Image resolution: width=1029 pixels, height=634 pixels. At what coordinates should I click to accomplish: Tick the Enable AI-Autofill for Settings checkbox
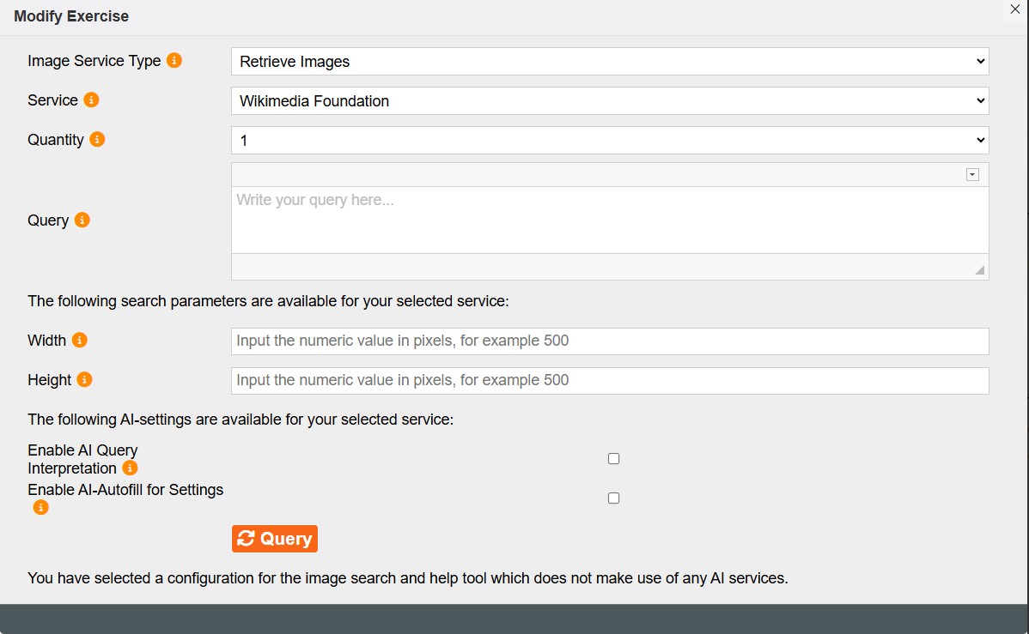tap(613, 498)
